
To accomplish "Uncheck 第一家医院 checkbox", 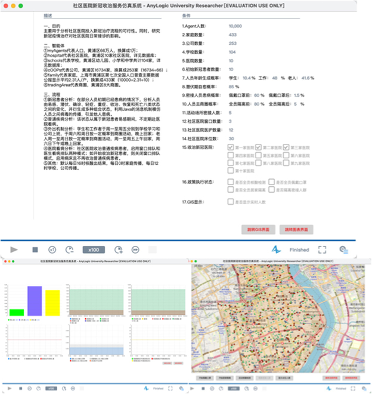I will [231, 147].
